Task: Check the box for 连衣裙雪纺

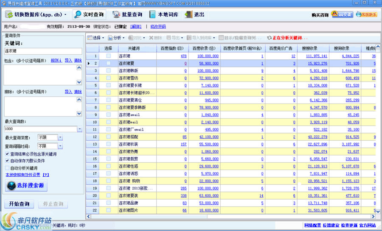Action: pyautogui.click(x=108, y=78)
